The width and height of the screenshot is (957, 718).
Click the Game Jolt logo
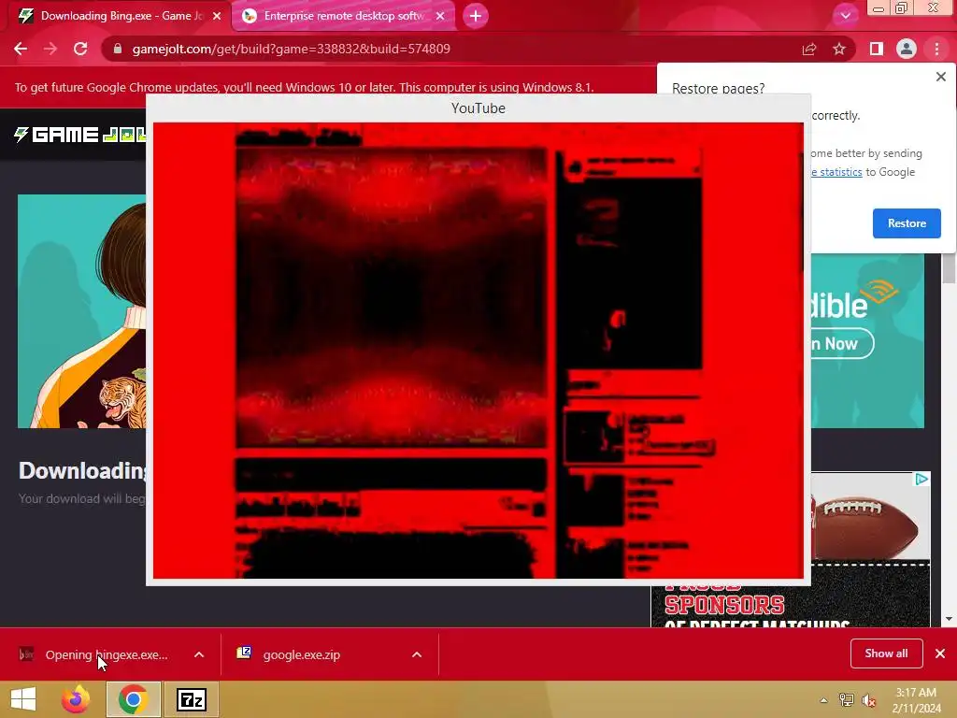[x=80, y=135]
